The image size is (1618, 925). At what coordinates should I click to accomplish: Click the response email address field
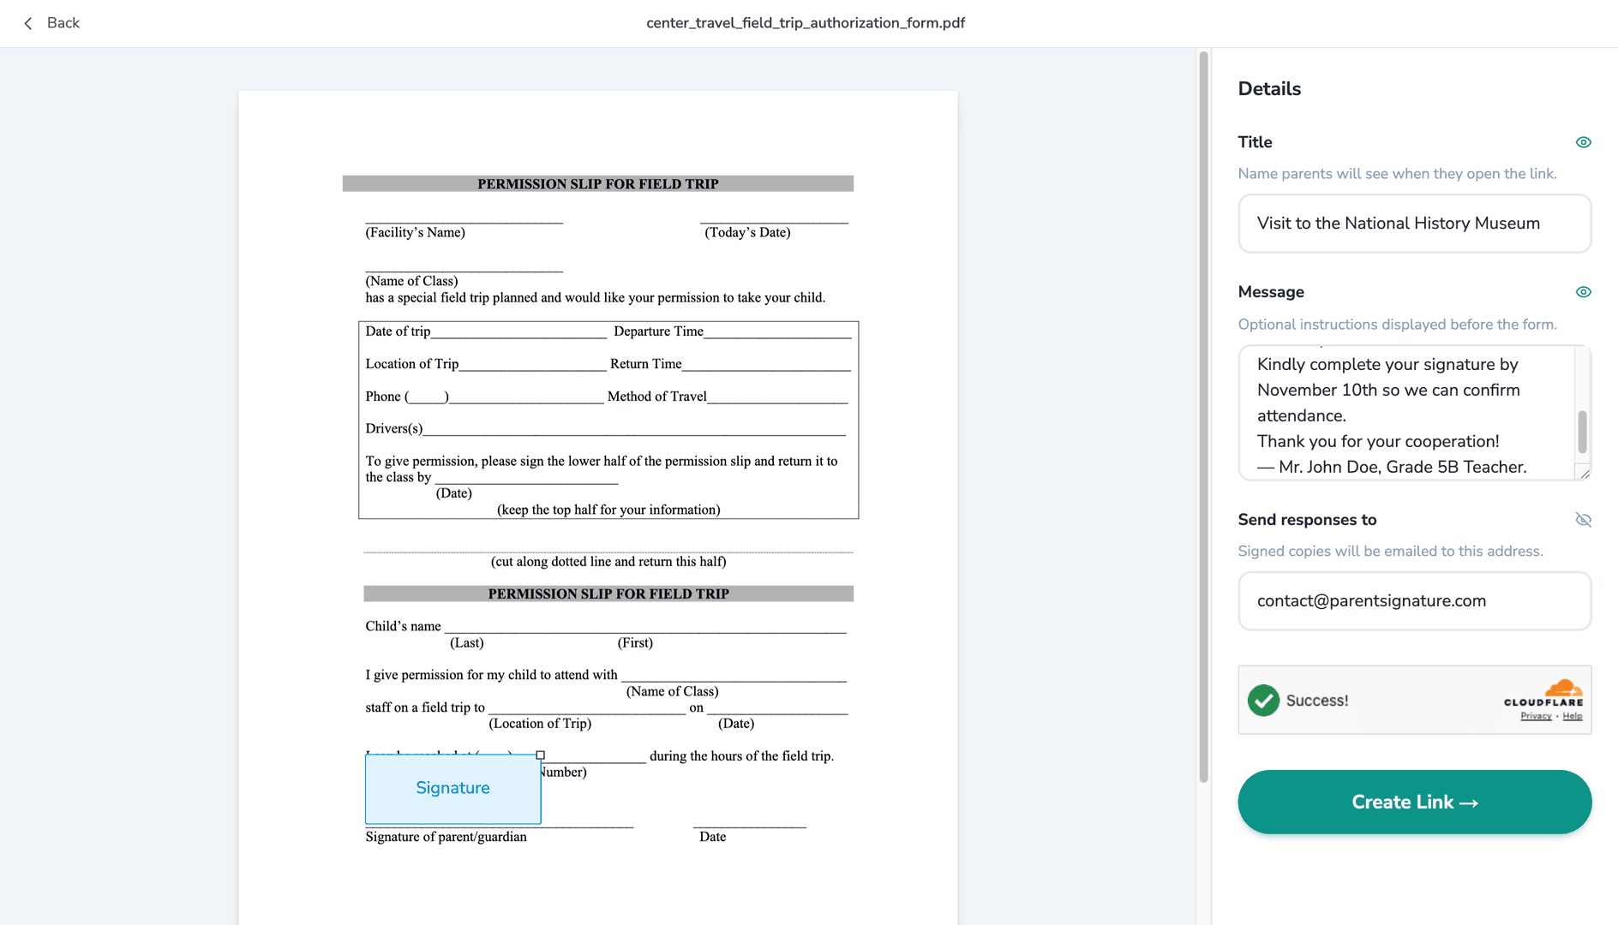point(1414,601)
